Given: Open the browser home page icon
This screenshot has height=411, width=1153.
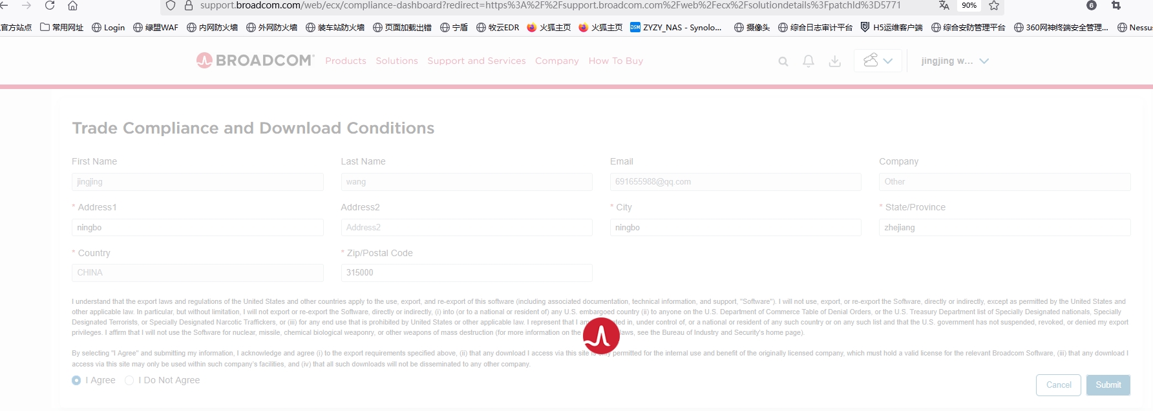Looking at the screenshot, I should point(72,5).
